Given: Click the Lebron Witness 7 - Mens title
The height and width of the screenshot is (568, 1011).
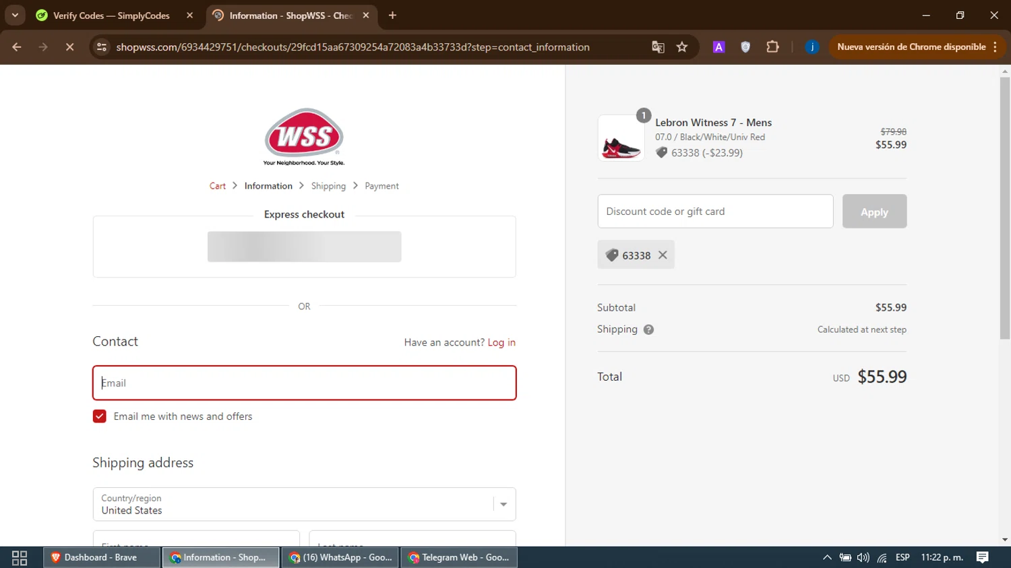Looking at the screenshot, I should click(713, 123).
